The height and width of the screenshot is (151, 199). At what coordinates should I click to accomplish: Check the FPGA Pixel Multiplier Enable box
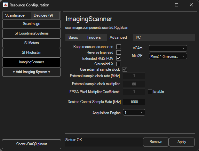click(x=150, y=92)
